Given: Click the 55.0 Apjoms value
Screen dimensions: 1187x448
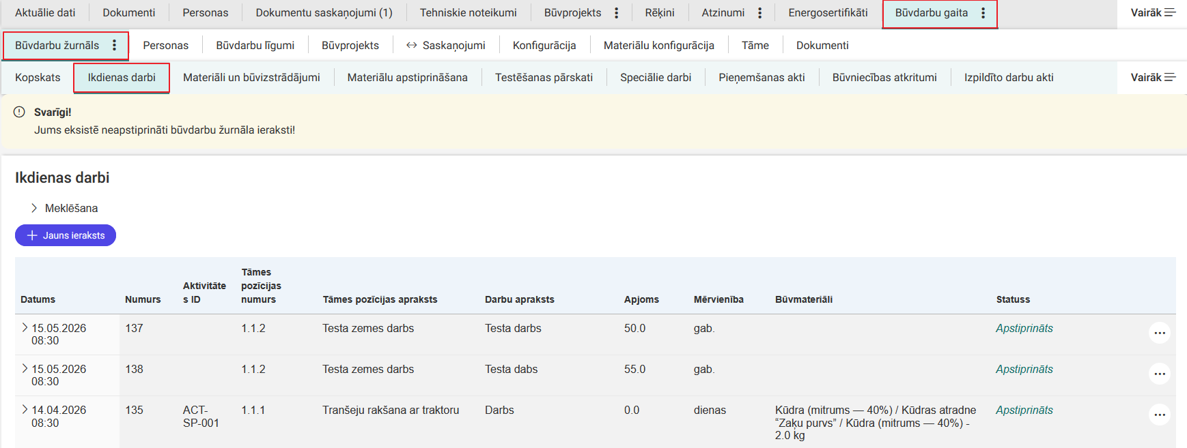Looking at the screenshot, I should [x=634, y=369].
